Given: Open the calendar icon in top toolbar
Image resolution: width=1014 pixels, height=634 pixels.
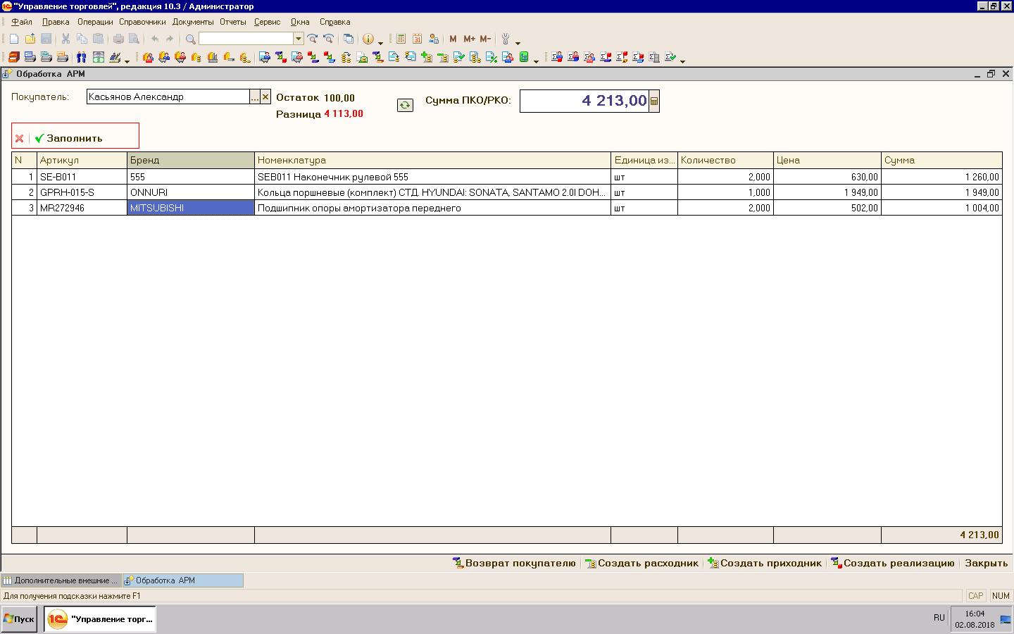Looking at the screenshot, I should (418, 39).
